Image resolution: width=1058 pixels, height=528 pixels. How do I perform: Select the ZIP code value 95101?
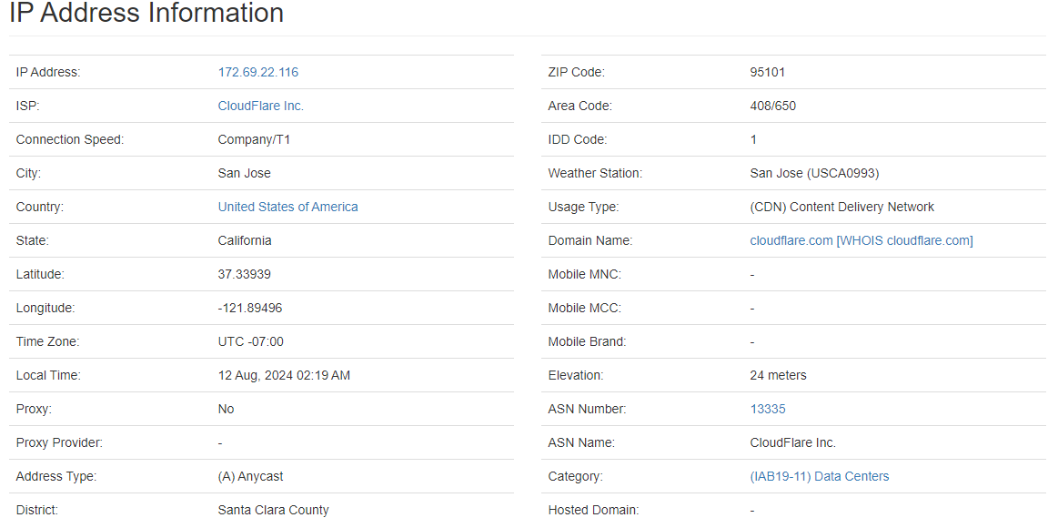coord(767,72)
